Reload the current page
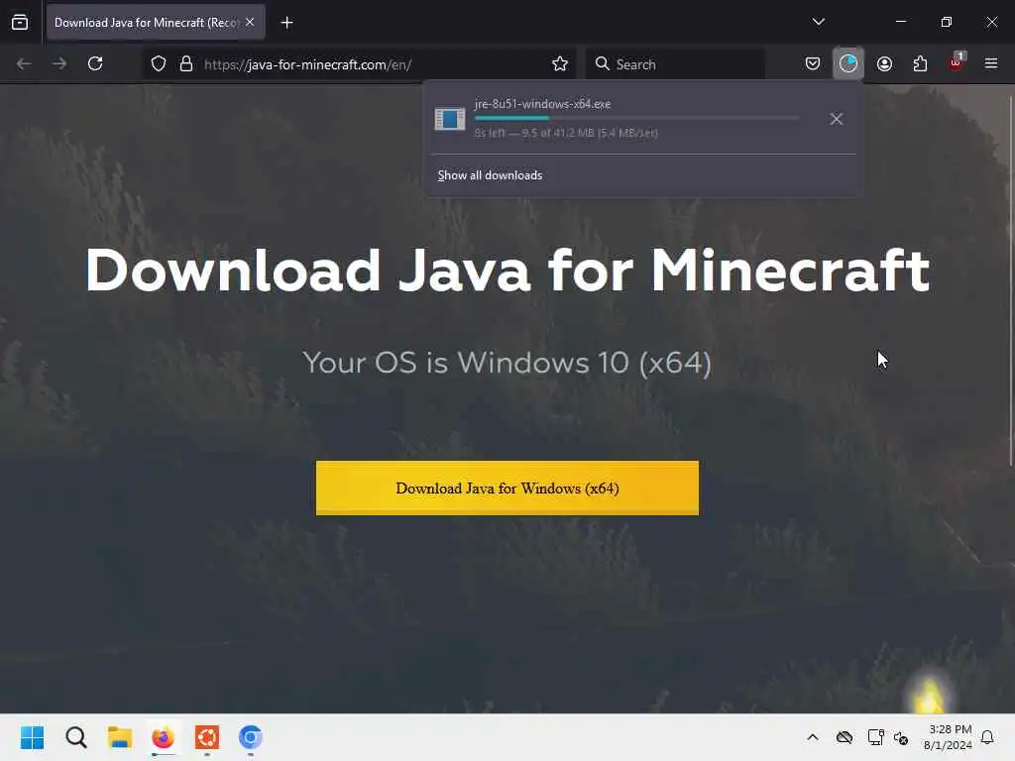Image resolution: width=1015 pixels, height=761 pixels. click(x=95, y=64)
